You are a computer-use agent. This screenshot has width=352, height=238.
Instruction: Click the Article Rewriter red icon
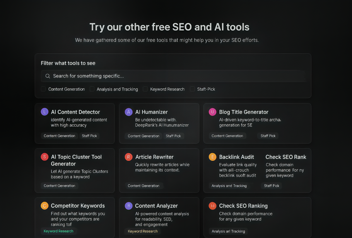[129, 157]
